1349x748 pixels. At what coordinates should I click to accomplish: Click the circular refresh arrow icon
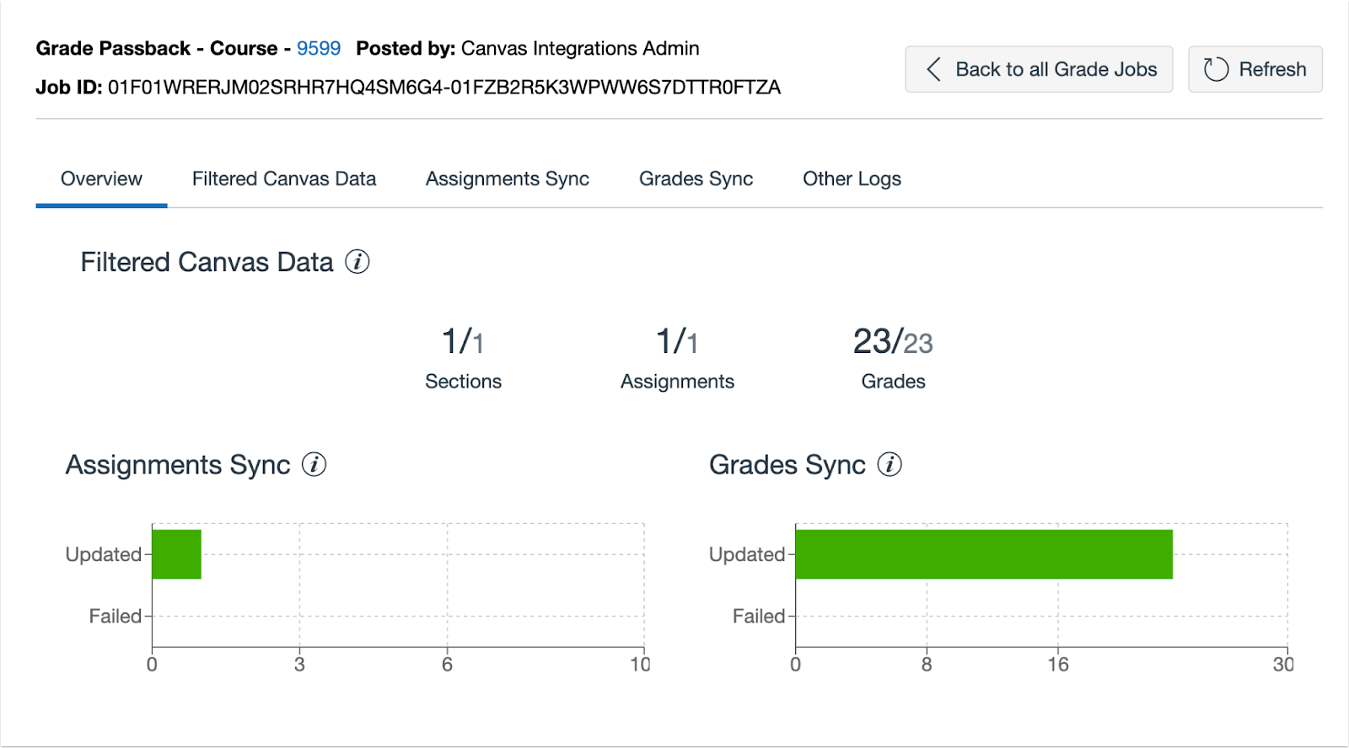pos(1216,69)
